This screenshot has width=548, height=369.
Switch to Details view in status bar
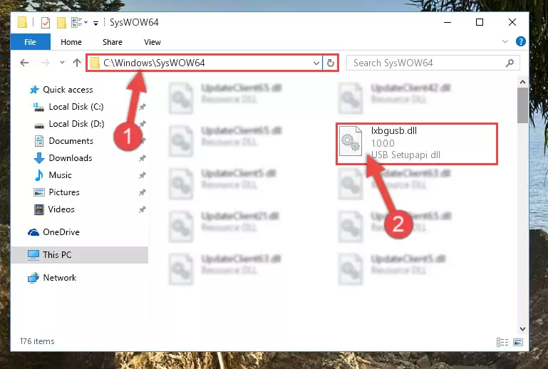pos(502,343)
